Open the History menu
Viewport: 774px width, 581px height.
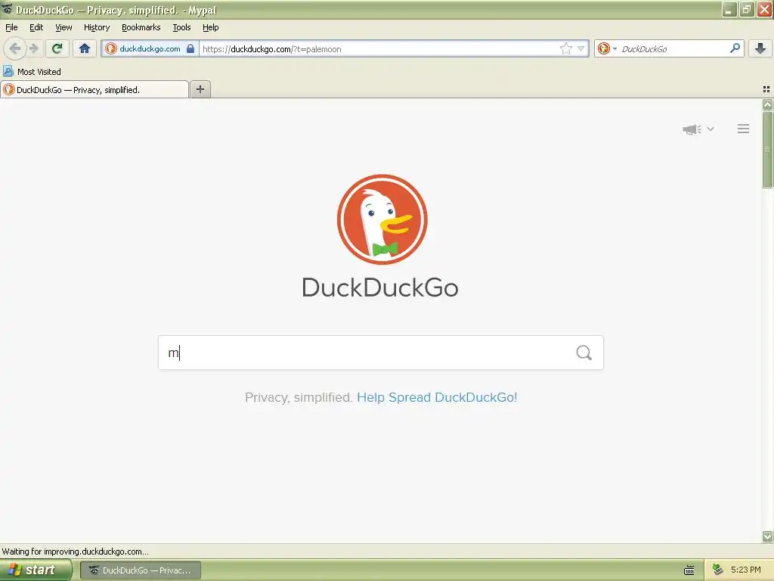(x=97, y=27)
